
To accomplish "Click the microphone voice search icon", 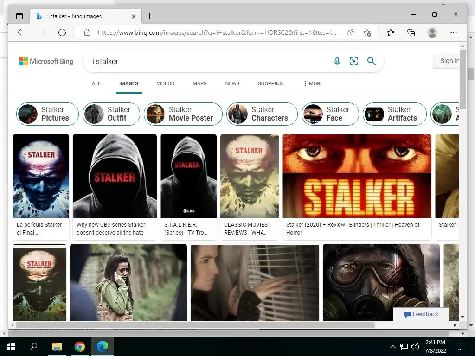I will (337, 61).
